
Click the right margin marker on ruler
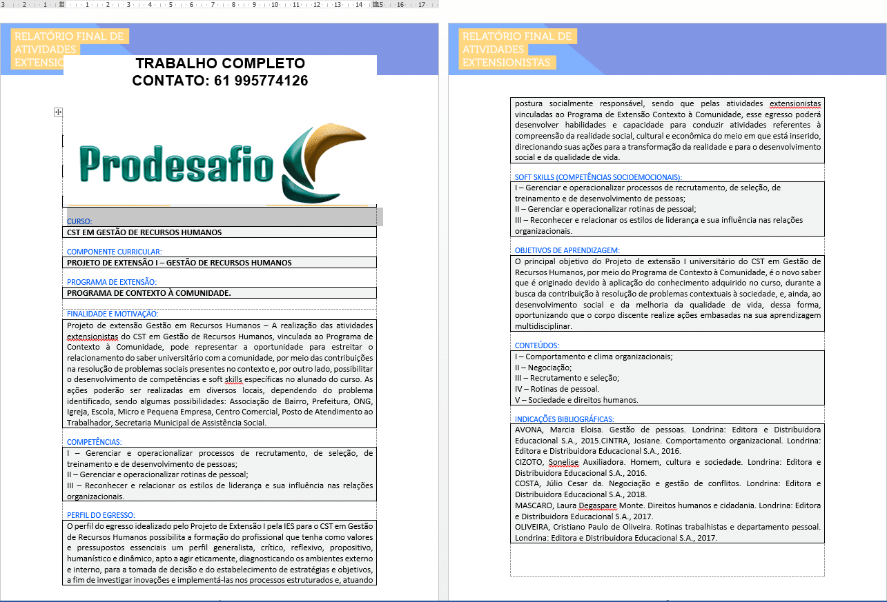377,4
